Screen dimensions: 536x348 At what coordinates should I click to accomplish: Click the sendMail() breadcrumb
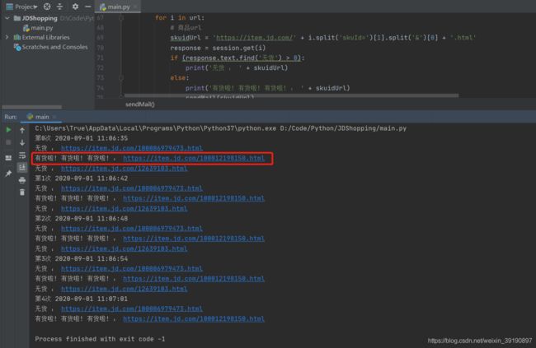point(140,104)
